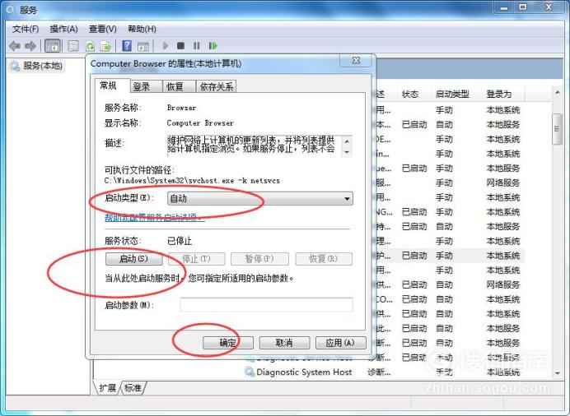Click the Back arrow in toolbar
The height and width of the screenshot is (416, 570).
click(x=15, y=46)
